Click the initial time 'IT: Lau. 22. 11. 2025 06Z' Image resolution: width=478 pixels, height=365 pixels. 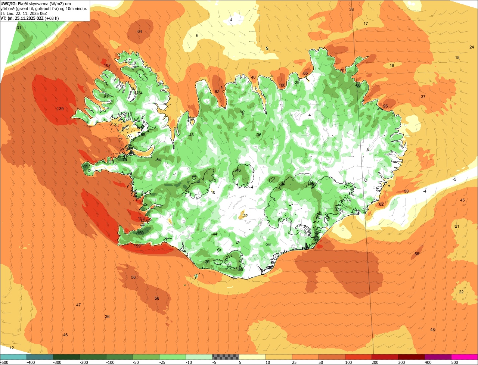coord(24,13)
